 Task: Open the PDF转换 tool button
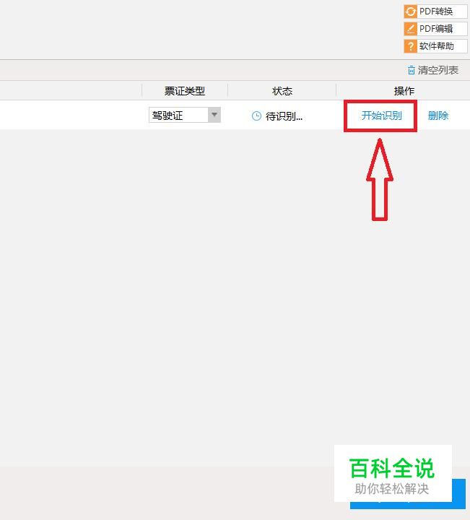[x=435, y=12]
